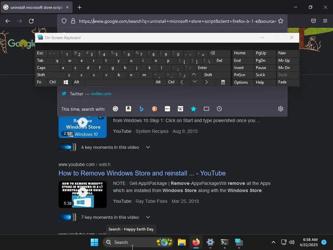Screen dimensions: 333x250
Task: Toggle left Alt key on On-Screen Keyboard
Action: tap(78, 82)
